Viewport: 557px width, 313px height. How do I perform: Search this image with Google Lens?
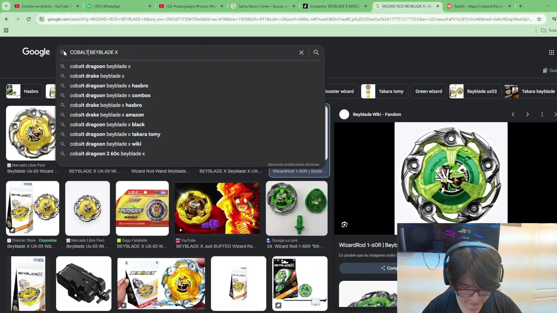point(344,225)
